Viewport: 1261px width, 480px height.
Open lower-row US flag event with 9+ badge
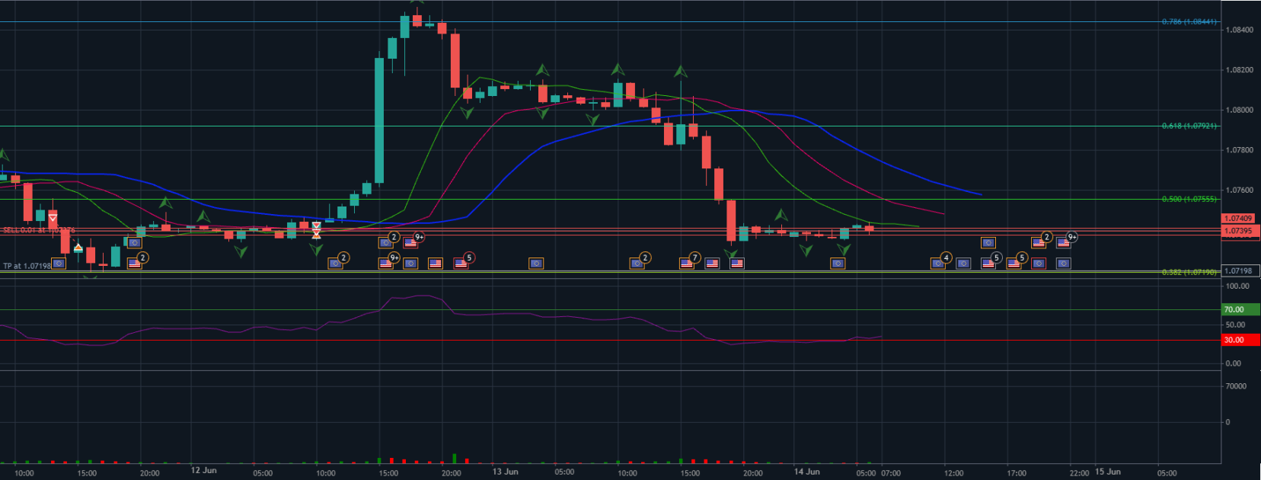coord(386,264)
